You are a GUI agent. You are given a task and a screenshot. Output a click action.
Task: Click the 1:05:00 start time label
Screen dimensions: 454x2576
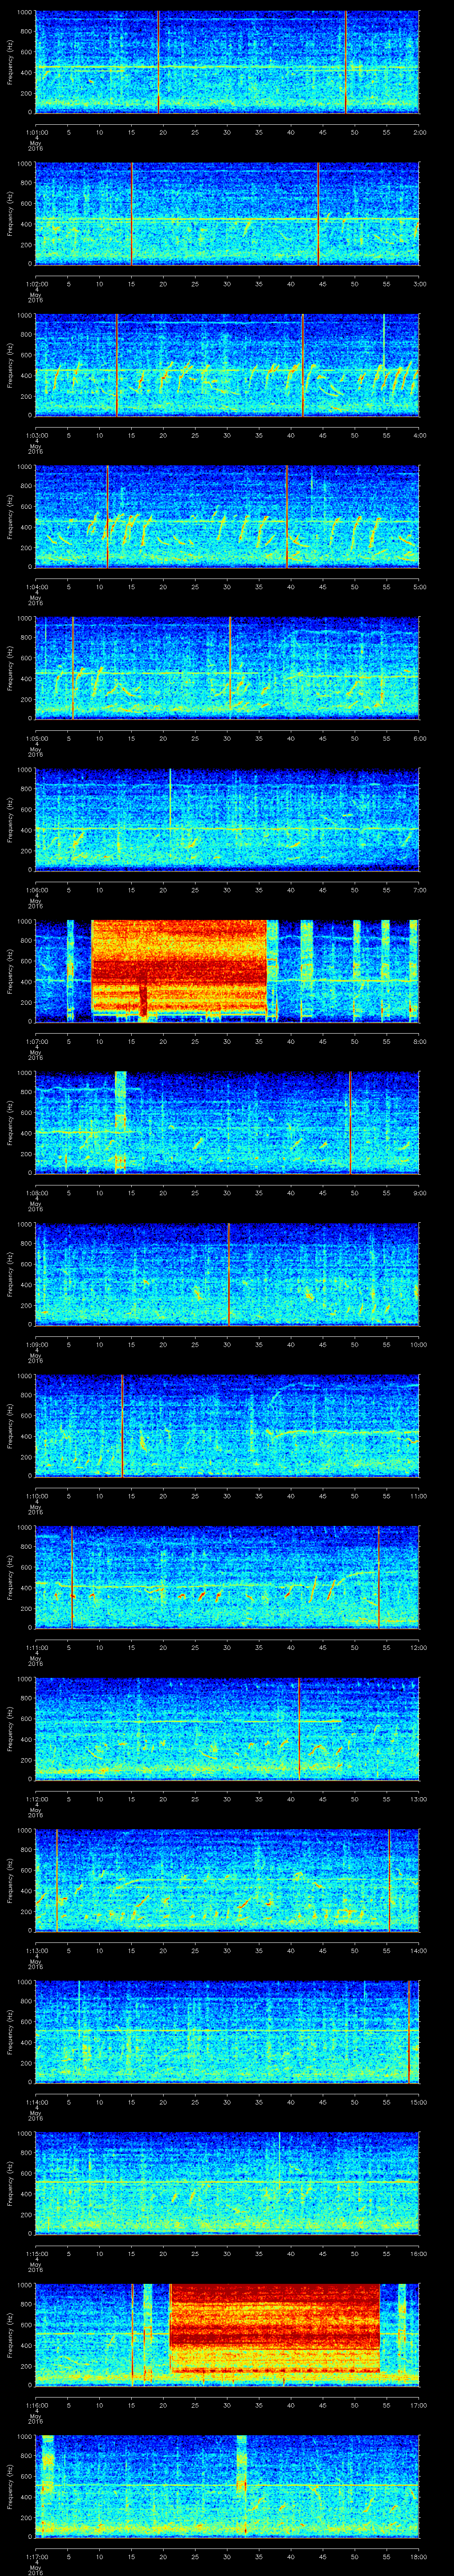(x=36, y=739)
